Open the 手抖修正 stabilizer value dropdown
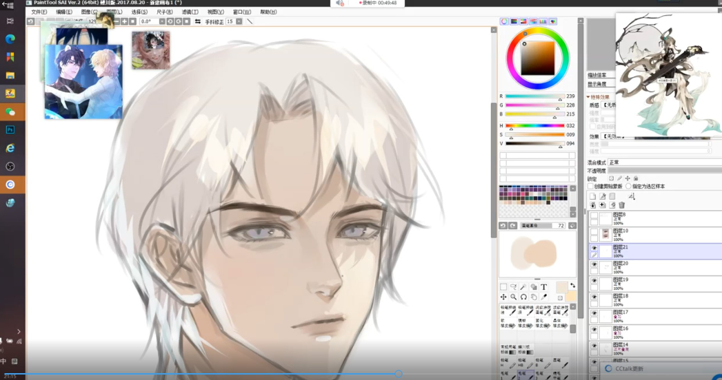The image size is (722, 380). pyautogui.click(x=239, y=21)
